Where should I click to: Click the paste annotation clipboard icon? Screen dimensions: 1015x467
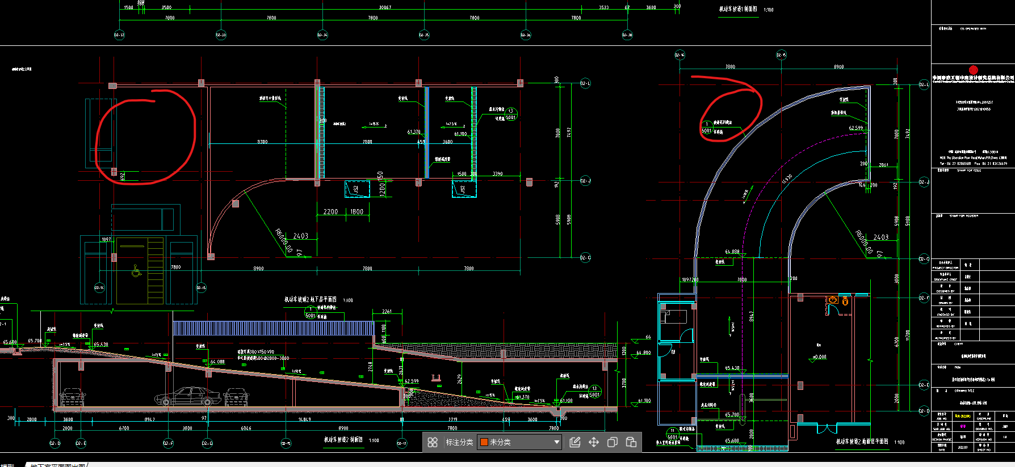[631, 442]
